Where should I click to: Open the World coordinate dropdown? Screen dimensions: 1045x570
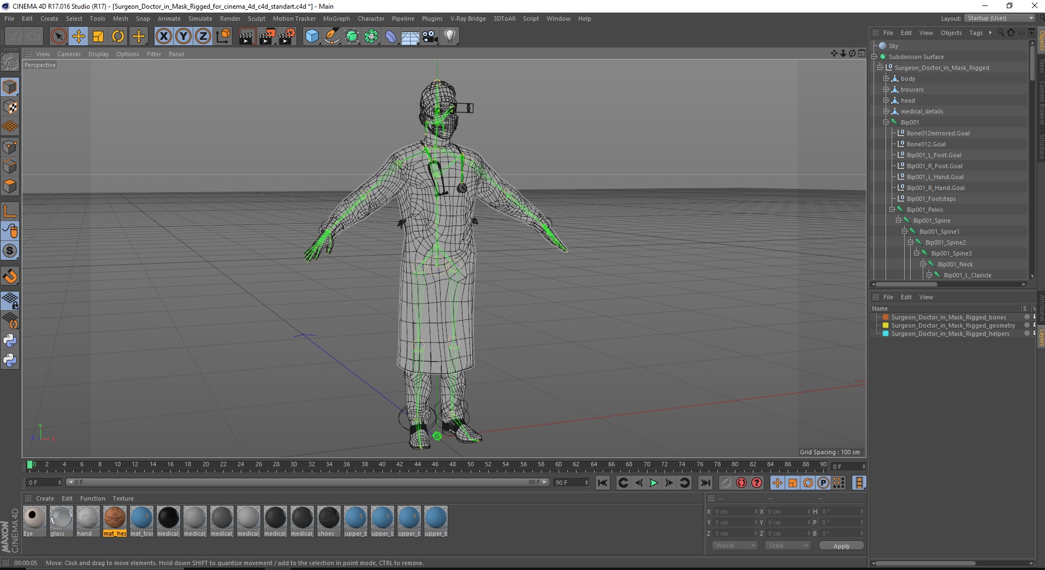pyautogui.click(x=735, y=545)
